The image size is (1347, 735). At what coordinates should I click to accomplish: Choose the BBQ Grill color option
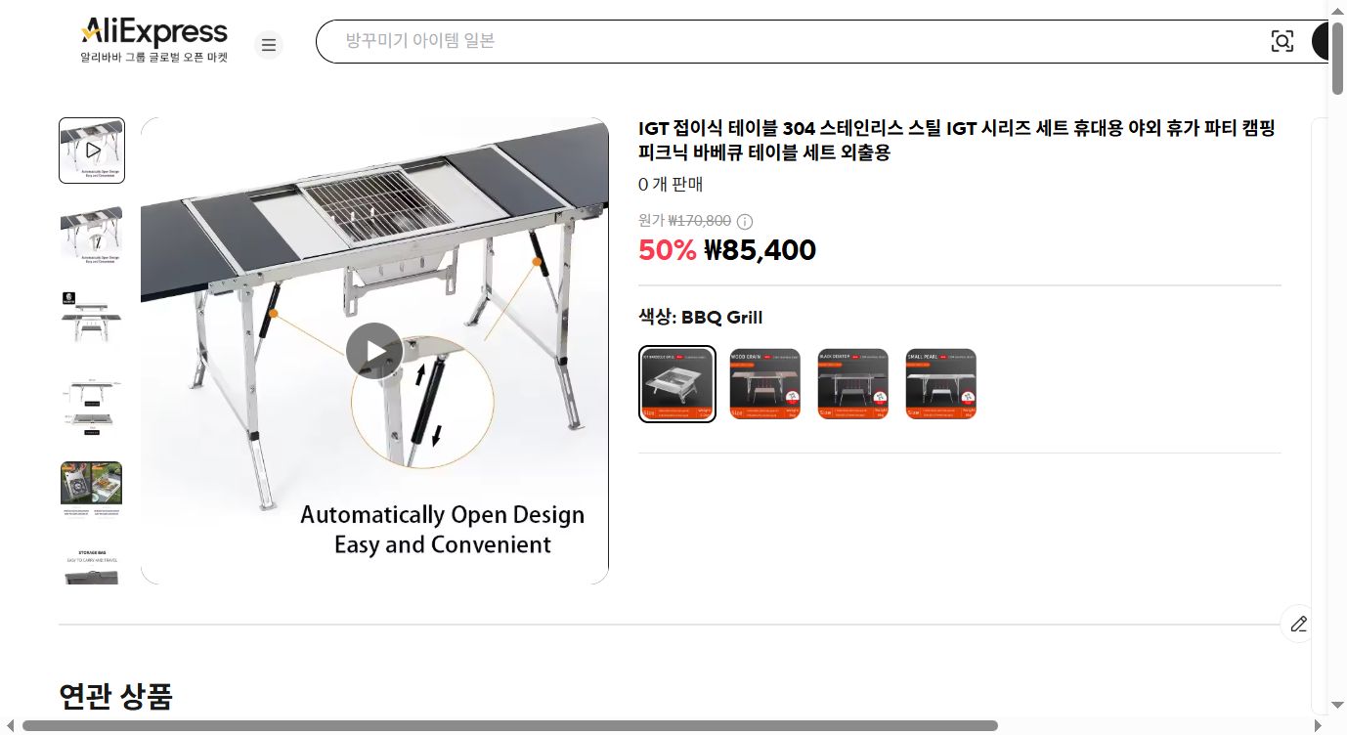tap(677, 384)
